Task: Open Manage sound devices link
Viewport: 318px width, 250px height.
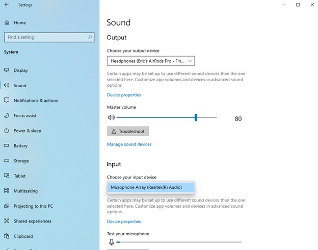Action: pyautogui.click(x=129, y=144)
